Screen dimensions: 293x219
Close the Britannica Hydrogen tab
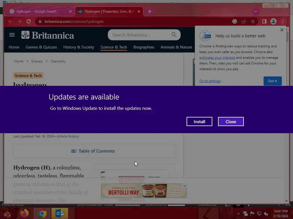pyautogui.click(x=139, y=11)
